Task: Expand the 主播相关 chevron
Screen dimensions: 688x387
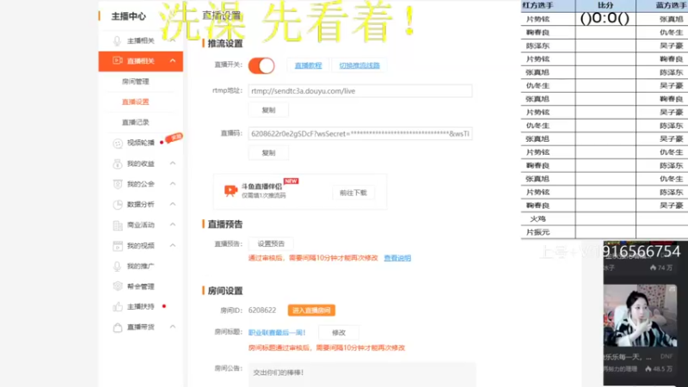Action: 173,40
